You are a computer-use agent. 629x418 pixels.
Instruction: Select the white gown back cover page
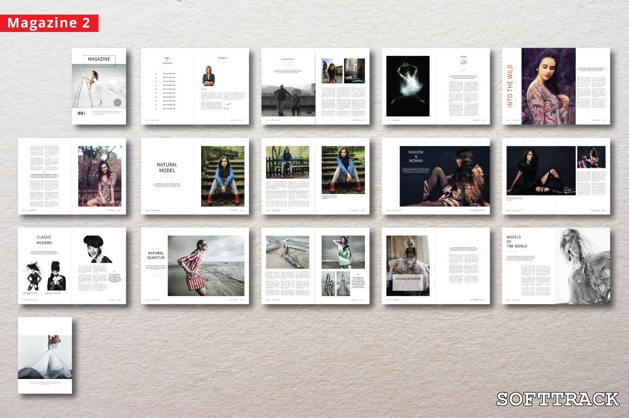[45, 355]
